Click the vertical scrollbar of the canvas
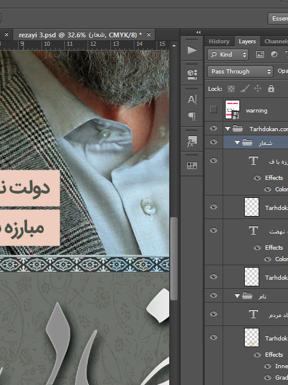Screen dimensions: 288x385 tap(174, 258)
